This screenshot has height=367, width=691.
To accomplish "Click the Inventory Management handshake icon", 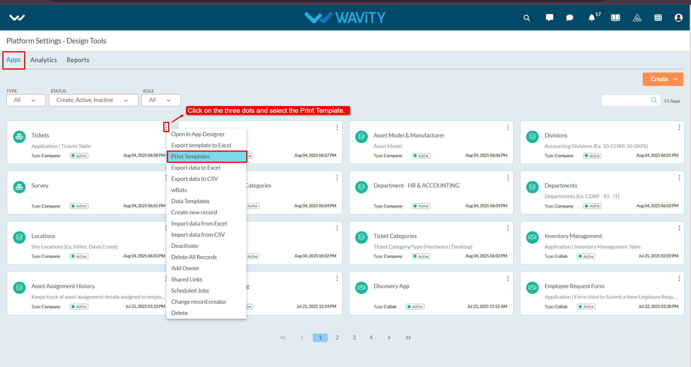I will click(532, 237).
